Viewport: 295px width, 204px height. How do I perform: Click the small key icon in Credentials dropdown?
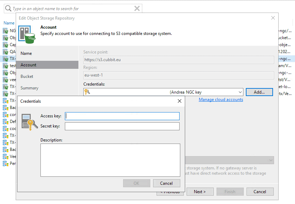(87, 92)
